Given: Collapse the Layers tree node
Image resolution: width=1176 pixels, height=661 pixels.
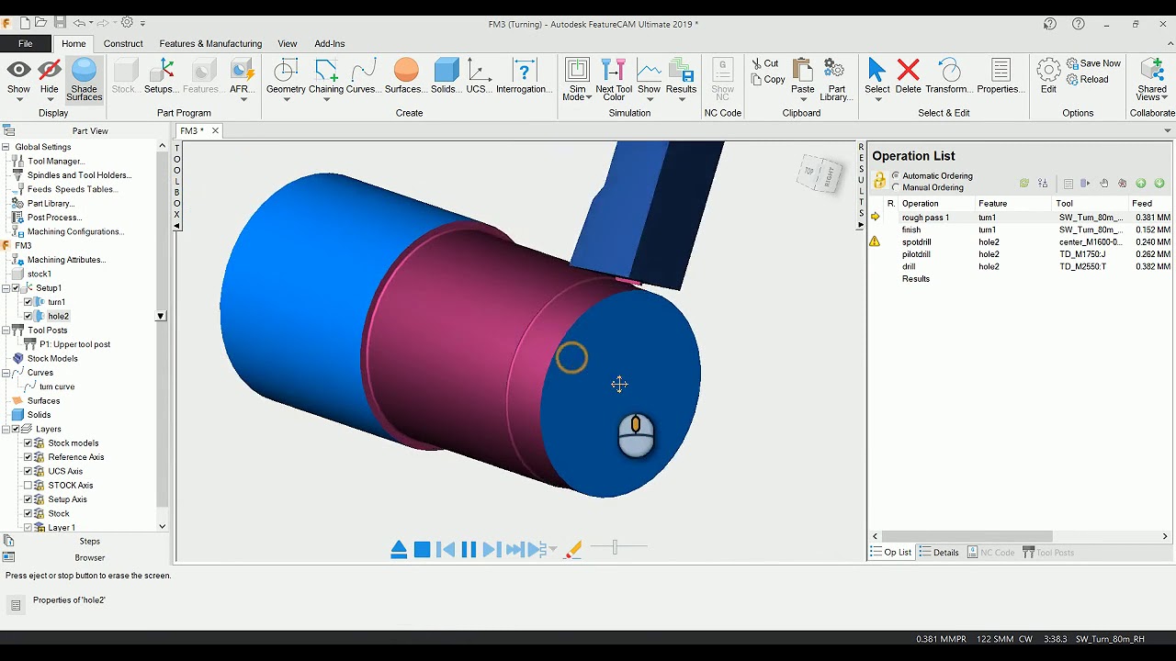Looking at the screenshot, I should point(6,429).
